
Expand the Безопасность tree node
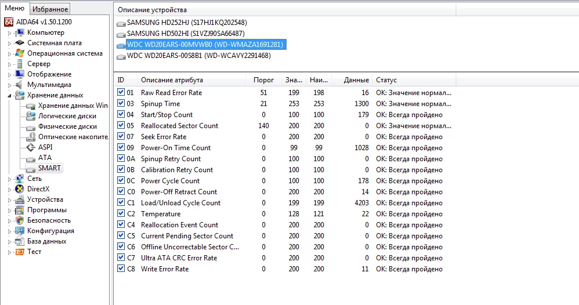10,221
